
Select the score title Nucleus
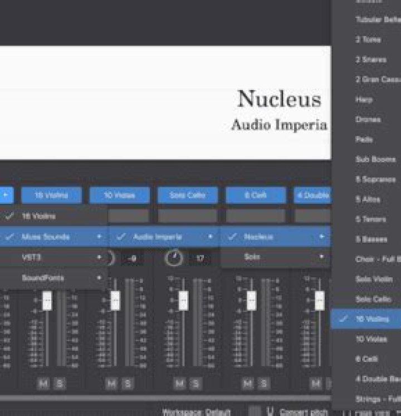click(x=279, y=99)
